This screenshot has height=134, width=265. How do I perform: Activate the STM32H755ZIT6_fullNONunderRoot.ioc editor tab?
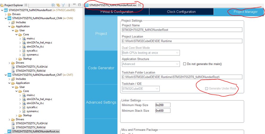click(x=113, y=5)
